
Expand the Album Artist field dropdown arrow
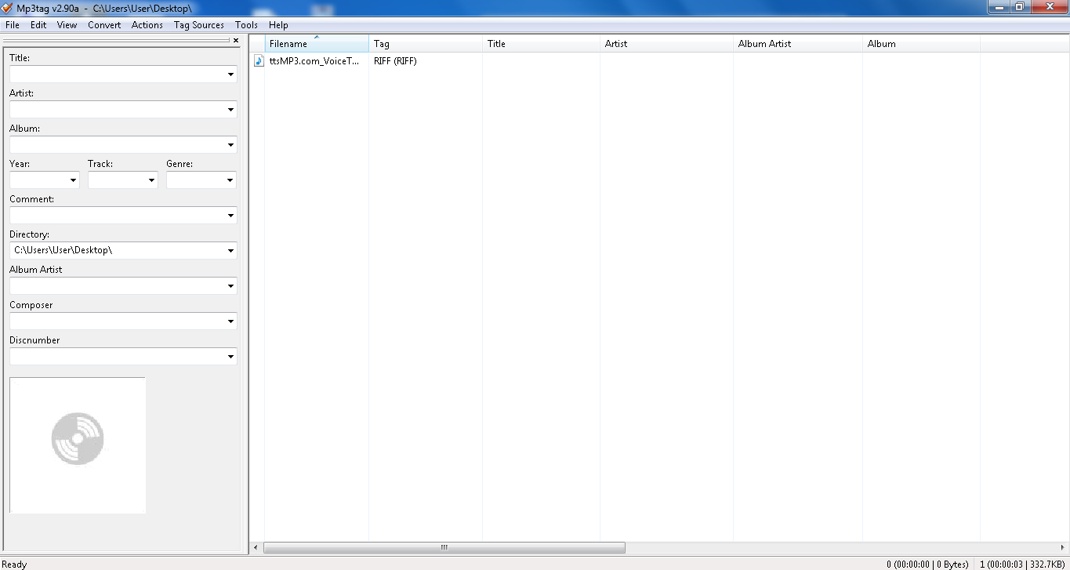230,286
